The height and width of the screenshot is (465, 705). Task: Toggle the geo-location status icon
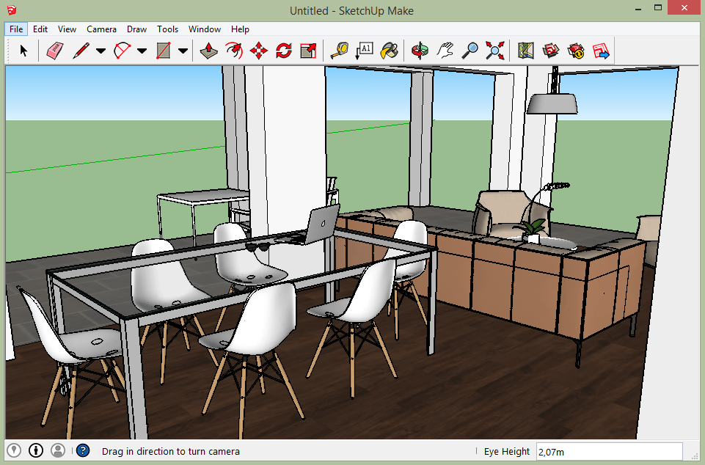14,450
